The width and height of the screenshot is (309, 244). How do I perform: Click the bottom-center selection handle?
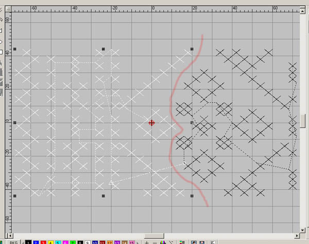coord(104,196)
